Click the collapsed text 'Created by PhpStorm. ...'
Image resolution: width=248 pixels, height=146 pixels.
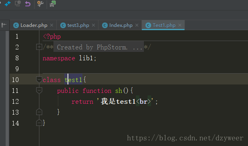pos(99,47)
